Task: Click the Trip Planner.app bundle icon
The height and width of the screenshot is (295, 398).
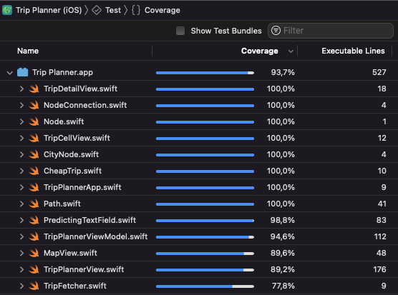Action: 23,72
